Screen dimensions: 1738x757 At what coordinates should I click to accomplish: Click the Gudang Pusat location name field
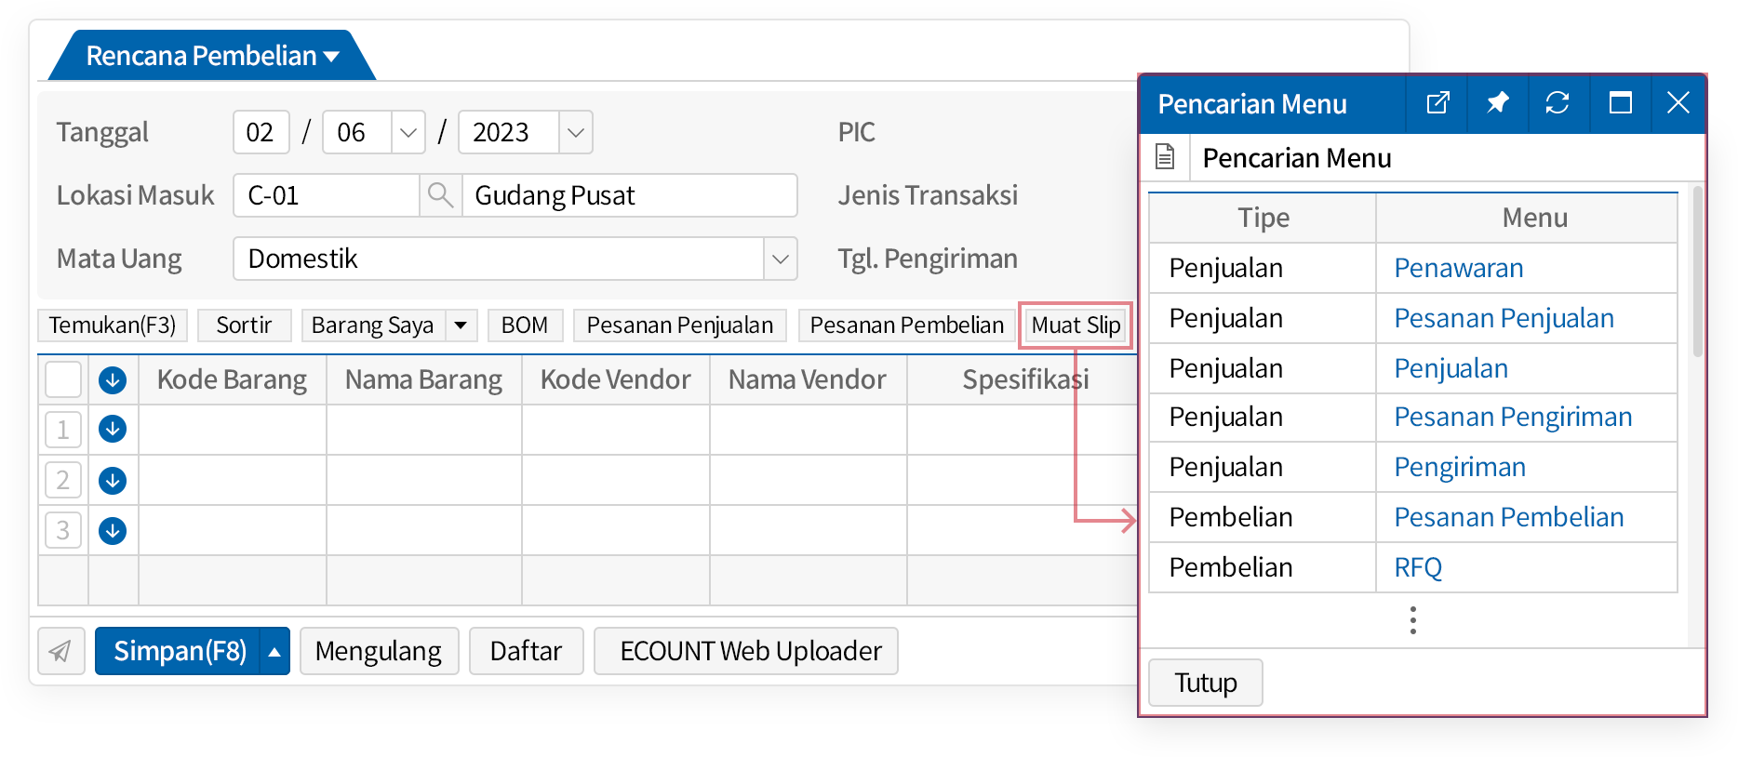click(x=629, y=195)
